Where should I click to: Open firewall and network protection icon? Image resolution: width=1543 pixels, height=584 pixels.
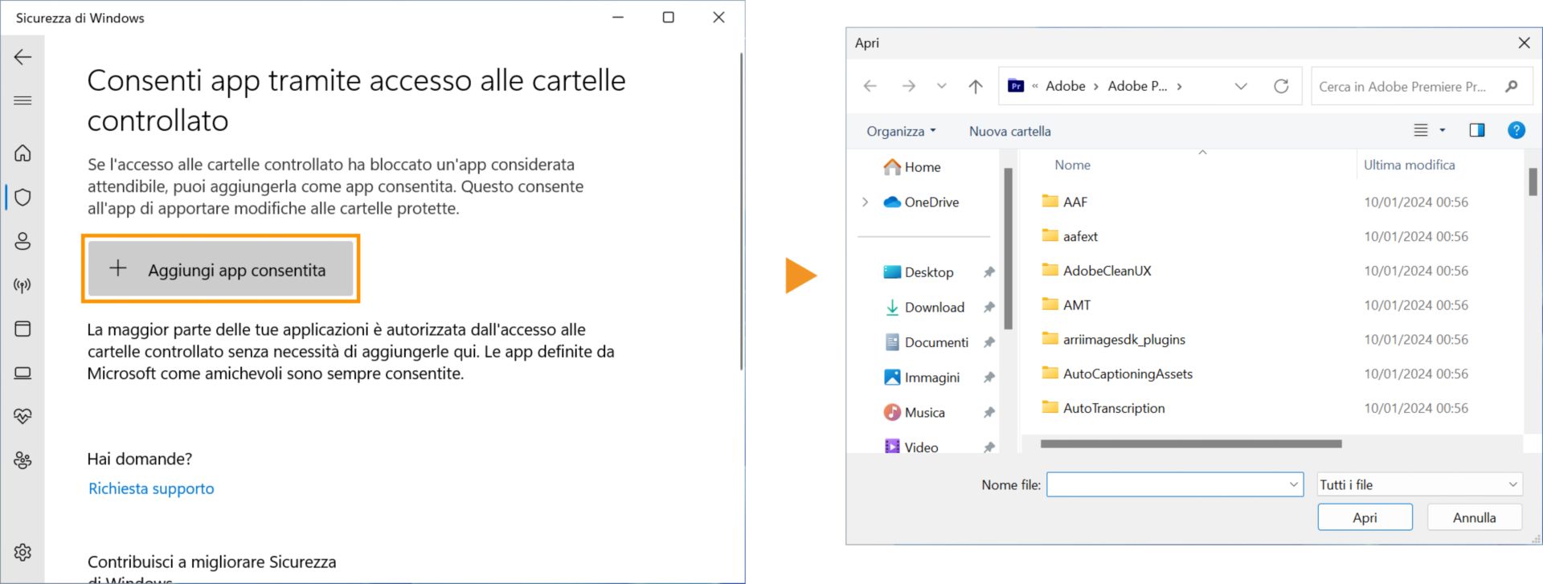click(23, 285)
